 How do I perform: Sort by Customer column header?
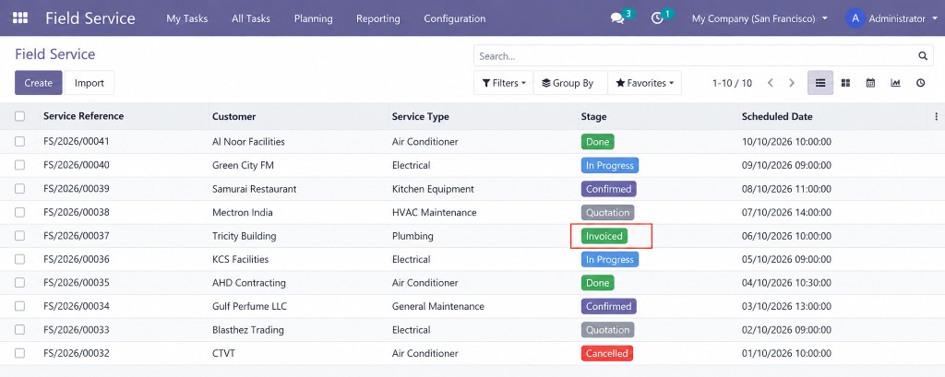[233, 116]
